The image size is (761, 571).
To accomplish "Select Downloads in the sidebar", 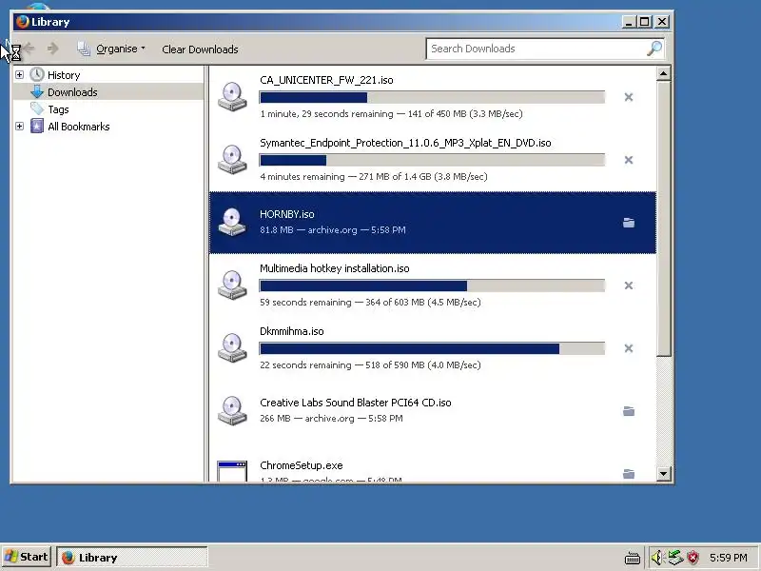I will click(x=72, y=91).
